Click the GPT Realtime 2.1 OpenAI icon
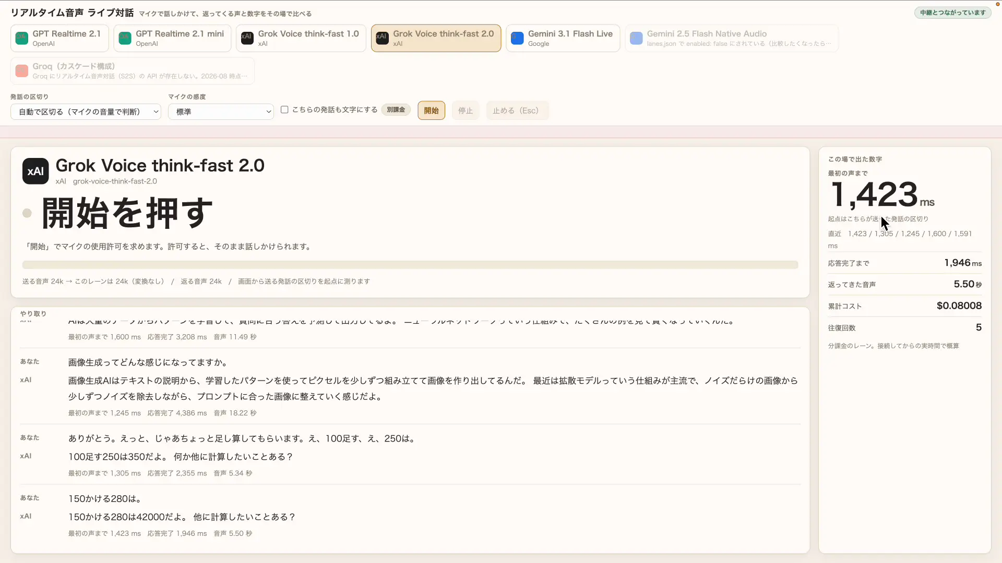 point(21,38)
